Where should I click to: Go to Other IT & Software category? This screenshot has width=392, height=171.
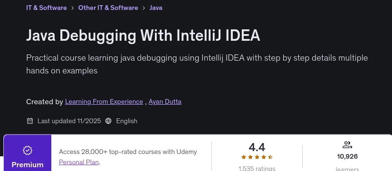coord(108,8)
